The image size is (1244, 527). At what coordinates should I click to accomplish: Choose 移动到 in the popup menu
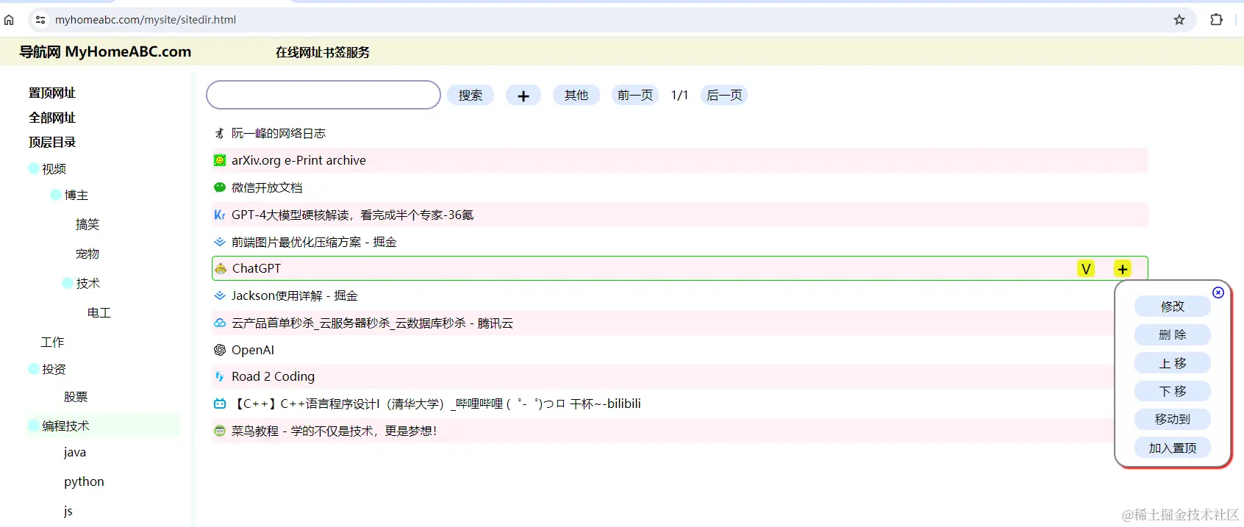coord(1173,419)
